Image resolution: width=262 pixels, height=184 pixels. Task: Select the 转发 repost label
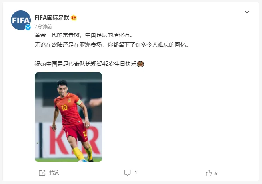(54, 173)
